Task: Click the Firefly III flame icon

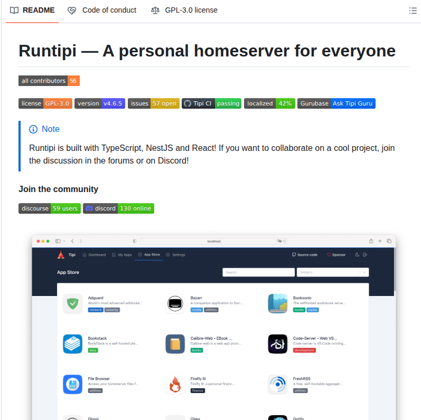Action: (x=175, y=384)
